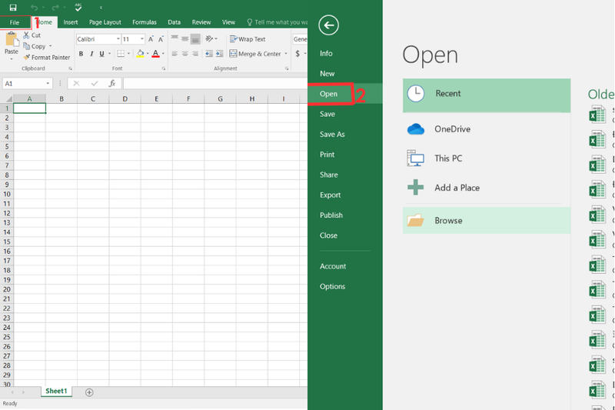Switch to the Review tab

coord(201,22)
